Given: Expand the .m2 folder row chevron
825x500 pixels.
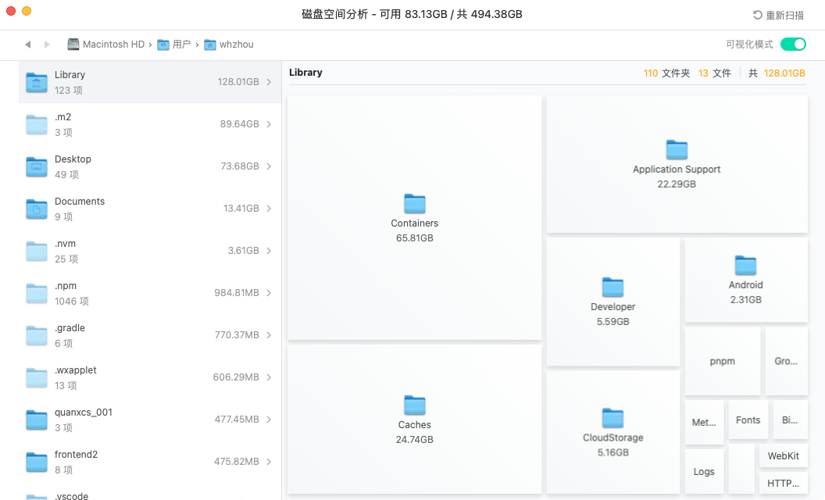Looking at the screenshot, I should click(269, 124).
